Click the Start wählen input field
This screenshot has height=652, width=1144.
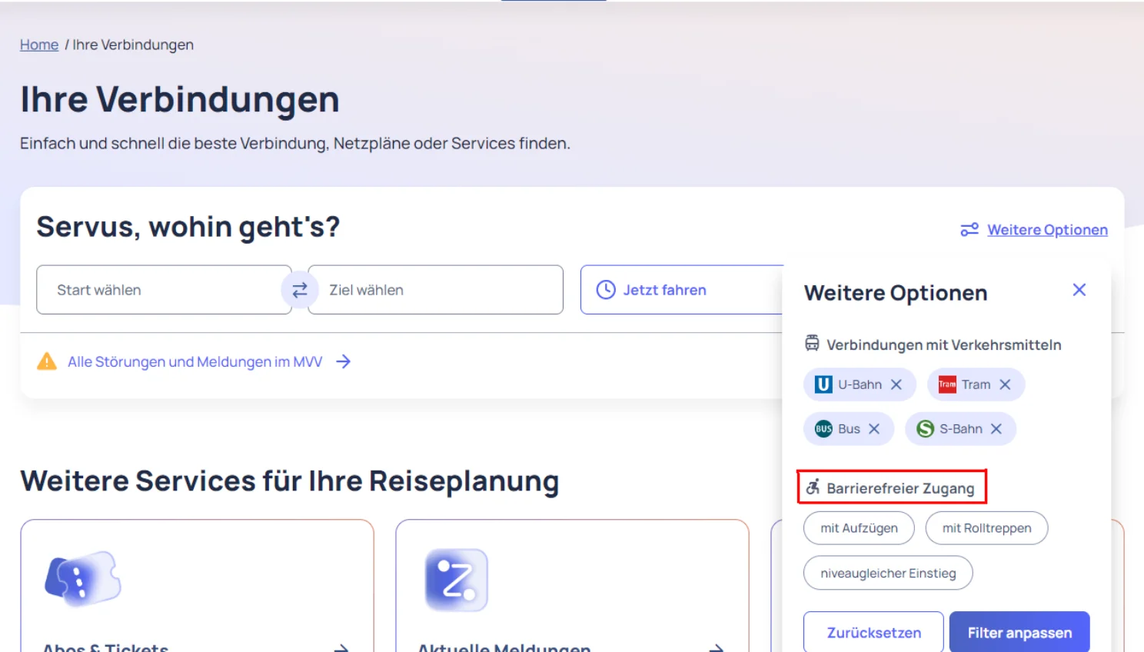[164, 290]
